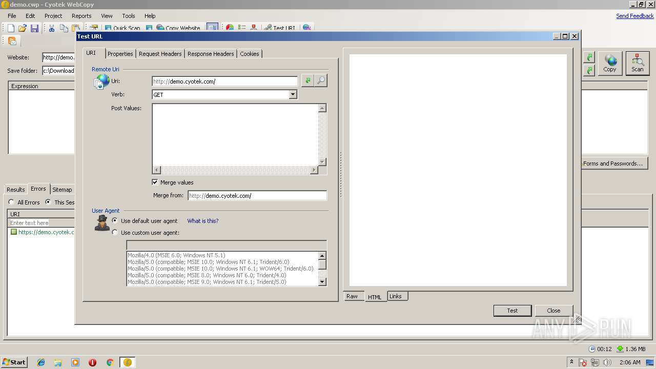Show hidden tray icons chevron
Screen dimensions: 656x369
(572, 362)
